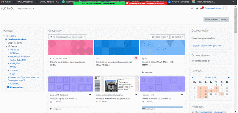
Task: Go to previous month in calendar
Action: (x=192, y=78)
